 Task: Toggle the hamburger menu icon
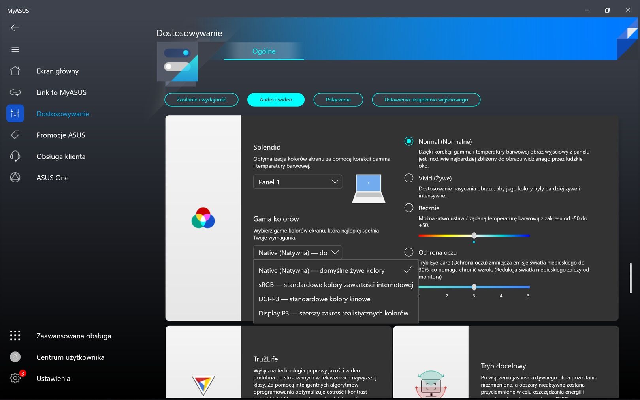(15, 50)
